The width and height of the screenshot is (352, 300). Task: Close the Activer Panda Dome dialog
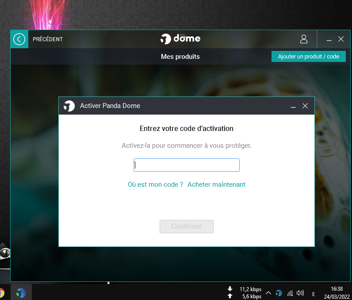(305, 106)
